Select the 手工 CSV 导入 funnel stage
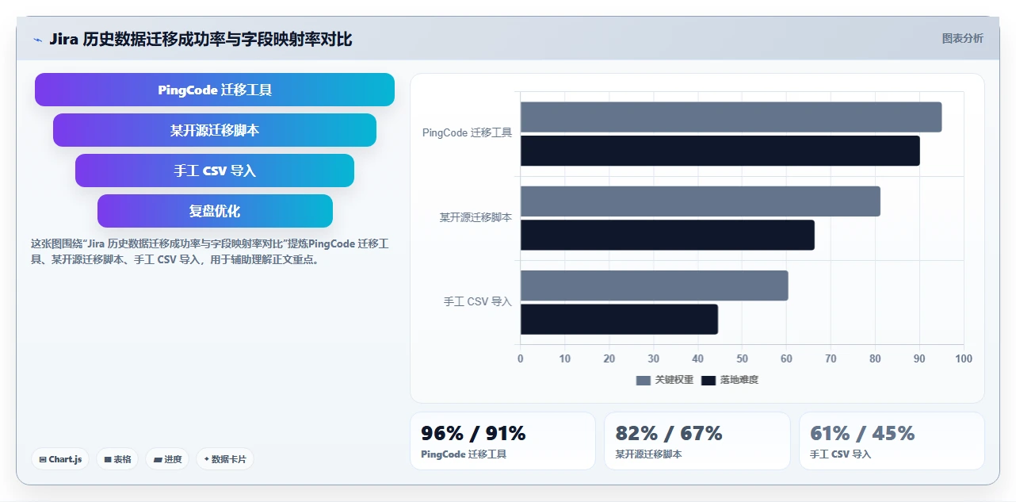1016x502 pixels. click(x=215, y=171)
